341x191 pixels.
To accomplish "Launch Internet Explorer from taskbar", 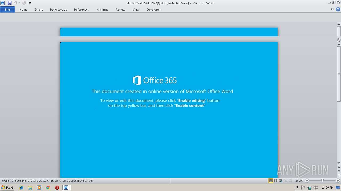I will 21,188.
